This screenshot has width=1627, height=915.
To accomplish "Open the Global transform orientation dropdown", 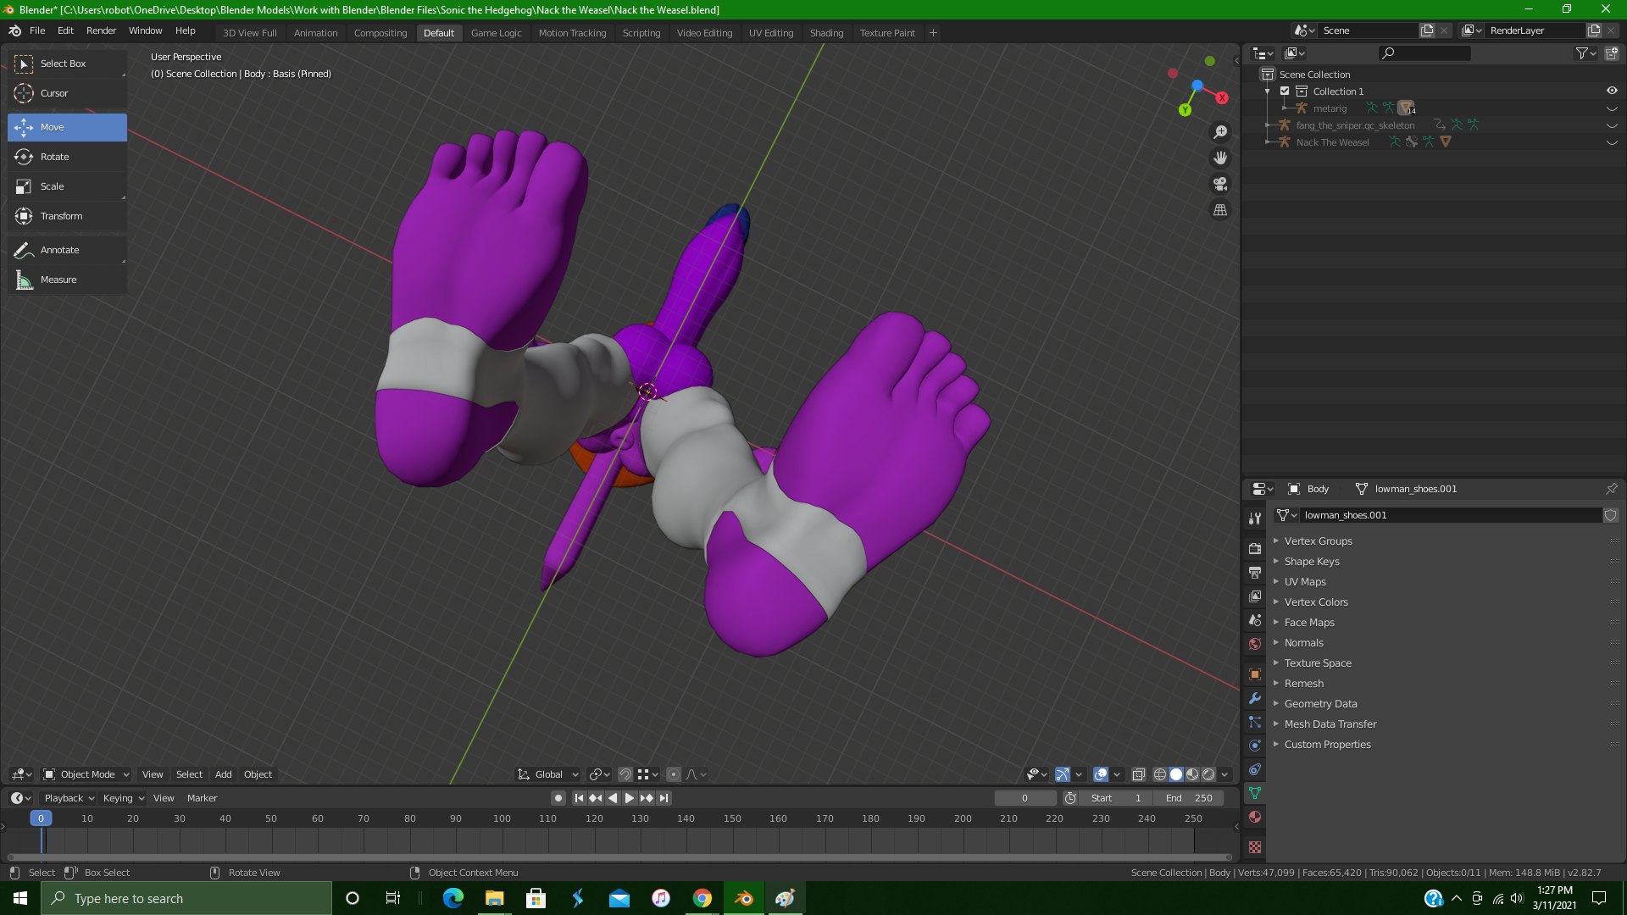I will point(548,774).
